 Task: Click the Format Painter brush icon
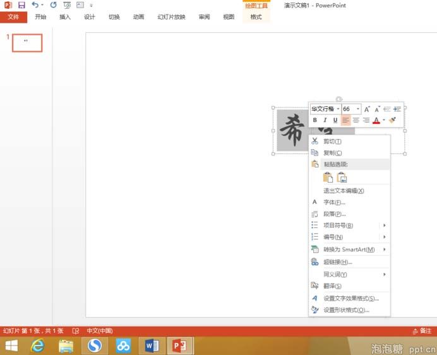pyautogui.click(x=392, y=120)
